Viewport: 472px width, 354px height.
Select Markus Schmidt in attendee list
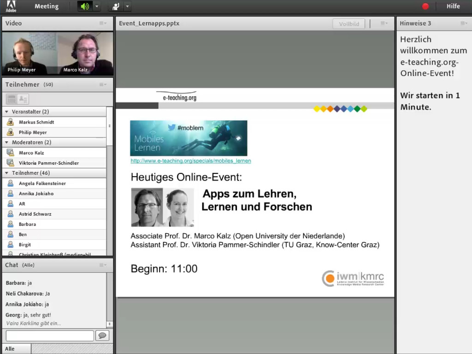[x=54, y=122]
